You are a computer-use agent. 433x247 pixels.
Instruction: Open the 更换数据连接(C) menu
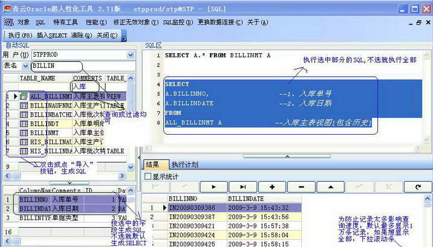pyautogui.click(x=220, y=22)
